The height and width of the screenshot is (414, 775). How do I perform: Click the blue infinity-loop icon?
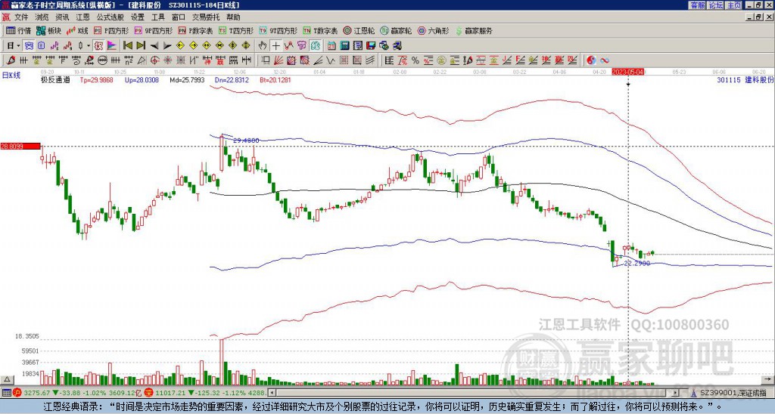click(605, 60)
